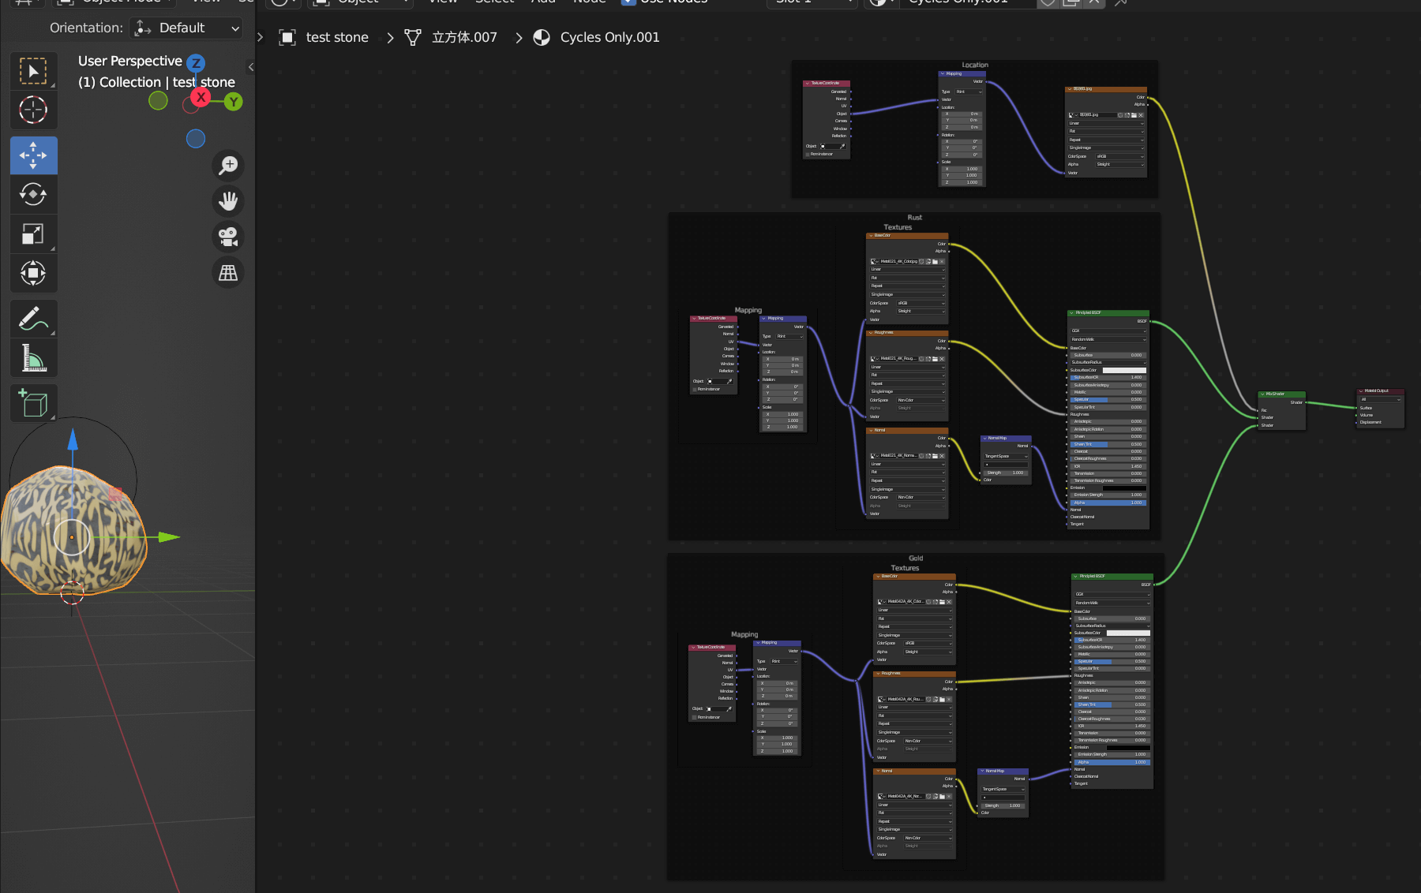Select the Select Box tool

(33, 71)
